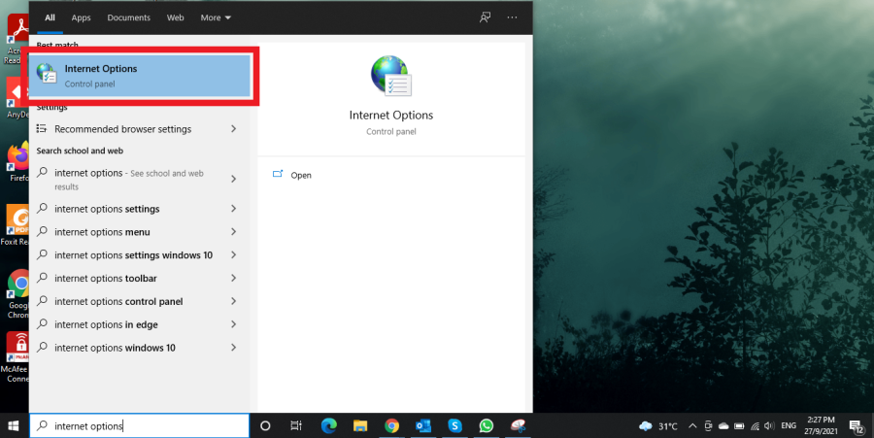Open Skype from the taskbar
This screenshot has width=874, height=438.
454,425
